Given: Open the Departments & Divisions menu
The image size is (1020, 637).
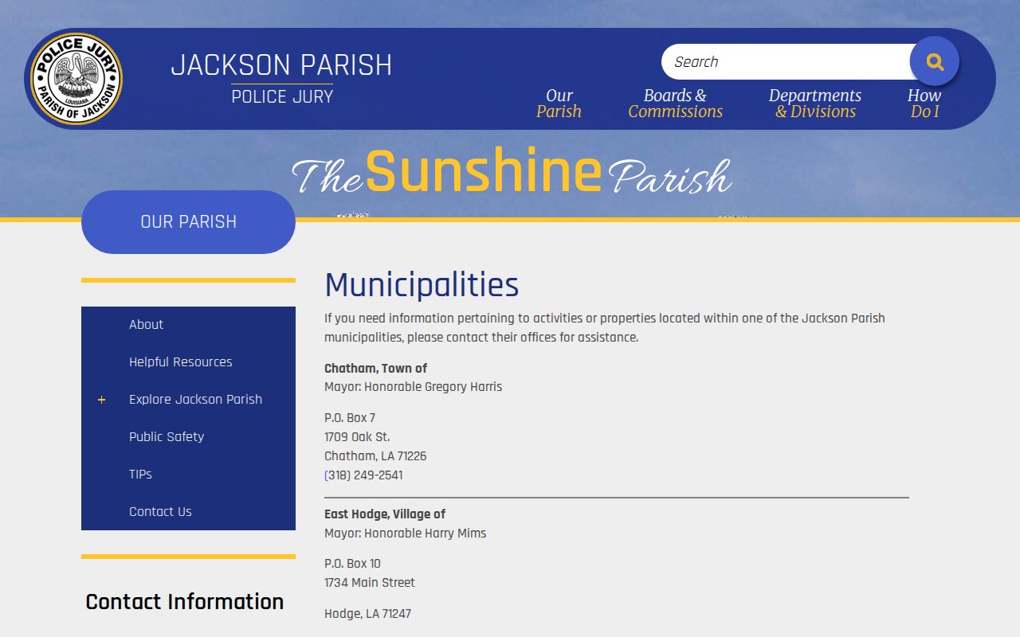Looking at the screenshot, I should point(815,104).
